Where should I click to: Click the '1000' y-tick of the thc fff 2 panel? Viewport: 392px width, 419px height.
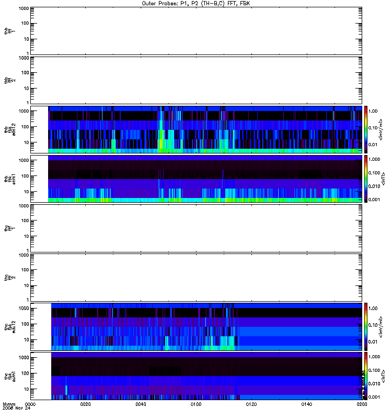[24, 255]
